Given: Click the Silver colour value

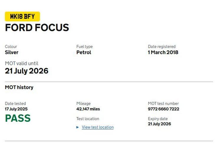Looking at the screenshot, I should click(x=12, y=53).
